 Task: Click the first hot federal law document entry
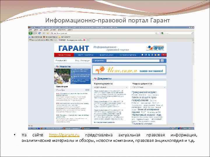[x=110, y=94]
